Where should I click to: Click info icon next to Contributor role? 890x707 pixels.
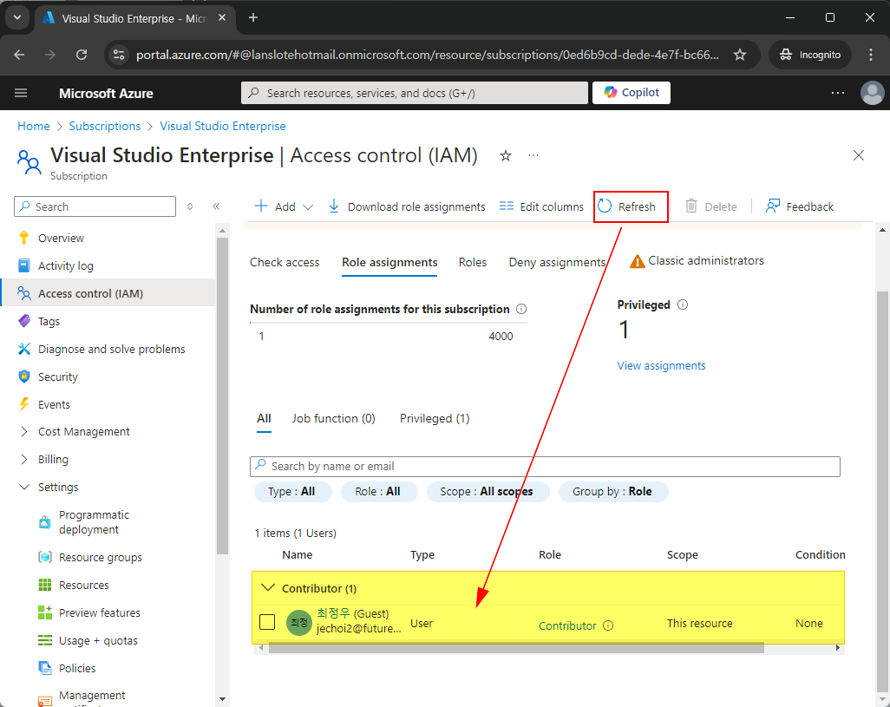pyautogui.click(x=608, y=625)
